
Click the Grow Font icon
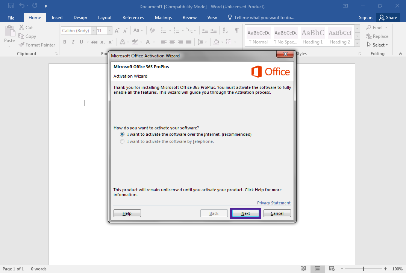tap(117, 30)
